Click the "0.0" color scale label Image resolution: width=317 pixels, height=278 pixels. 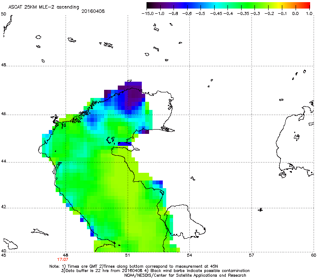(296, 14)
